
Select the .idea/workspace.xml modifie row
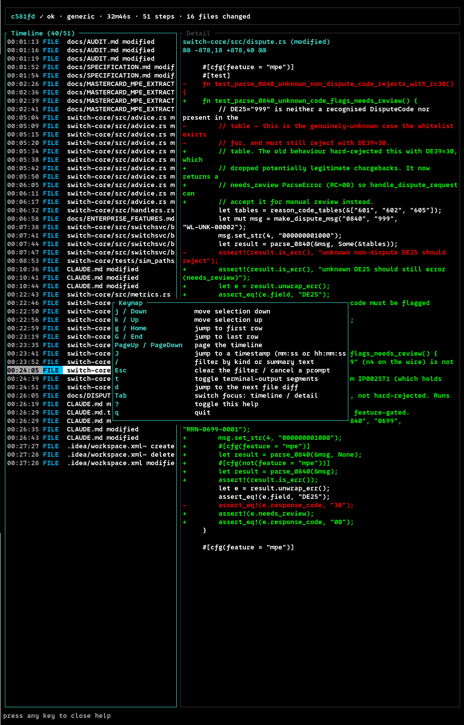[91, 463]
